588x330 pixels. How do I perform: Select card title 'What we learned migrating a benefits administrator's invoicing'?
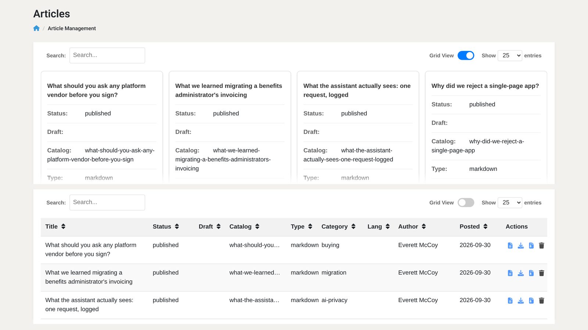click(x=229, y=90)
